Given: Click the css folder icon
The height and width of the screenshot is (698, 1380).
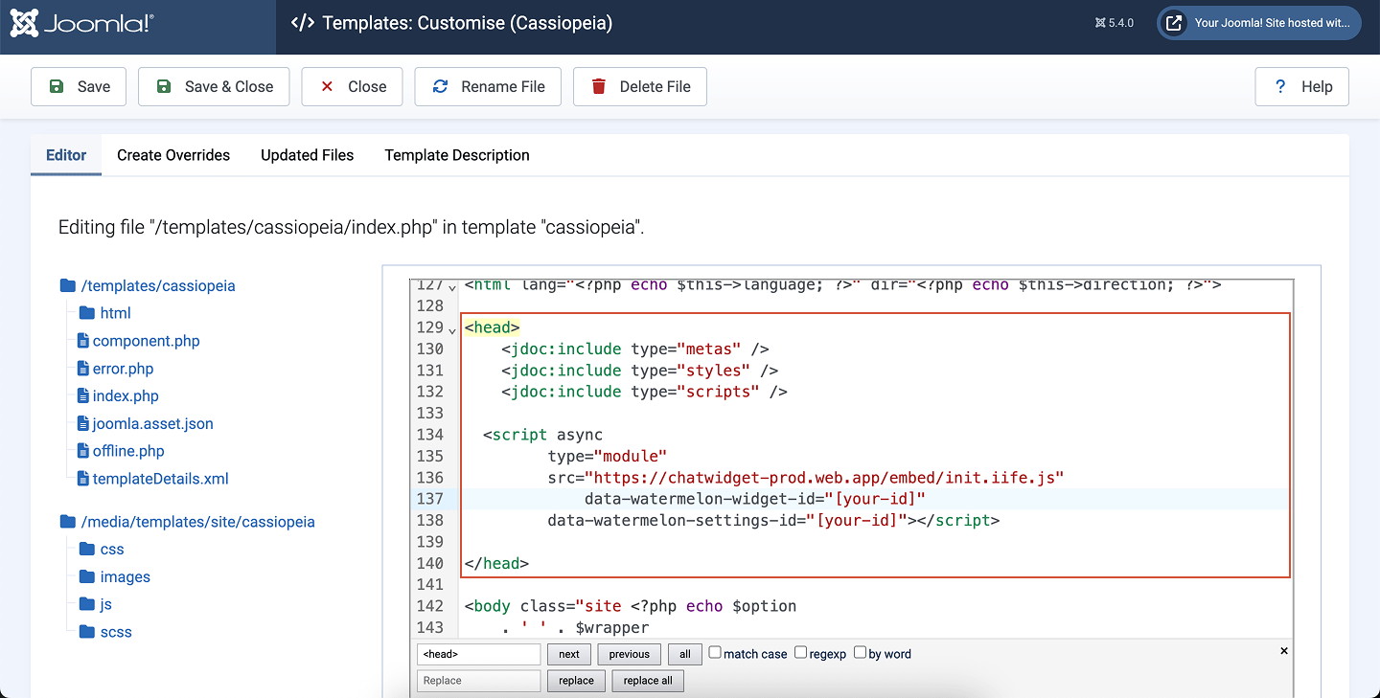Looking at the screenshot, I should pos(86,550).
